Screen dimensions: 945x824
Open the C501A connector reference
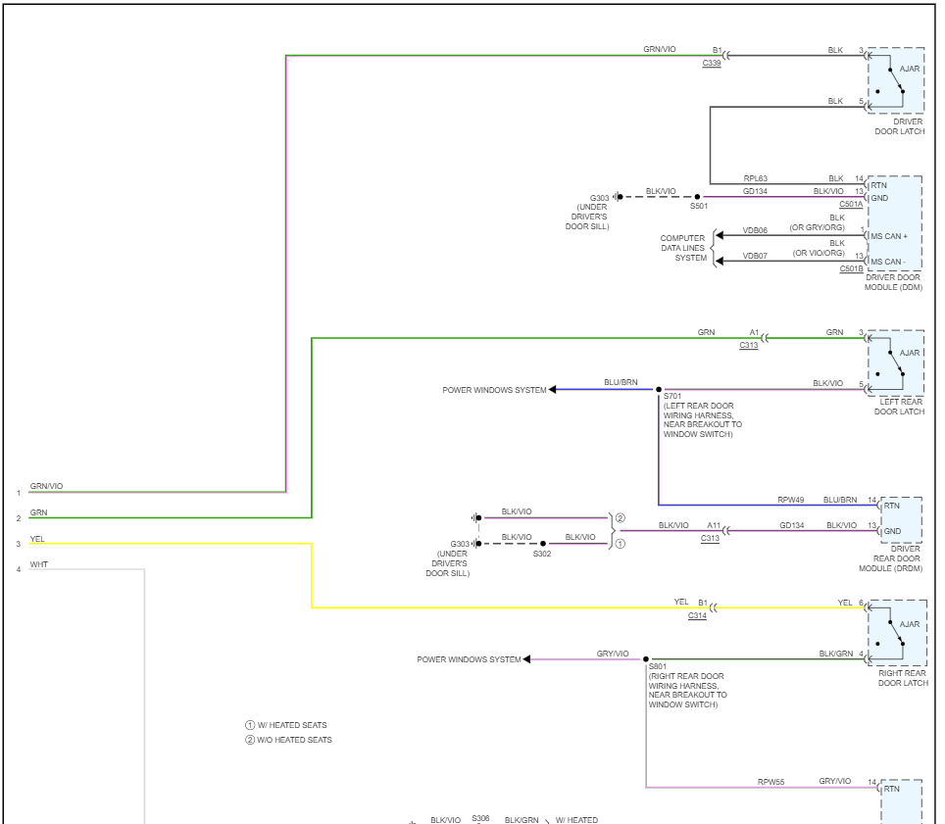851,204
